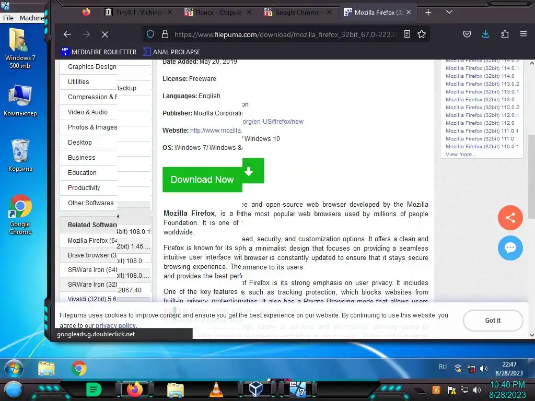
Task: Open the Productivity category
Action: tap(84, 188)
